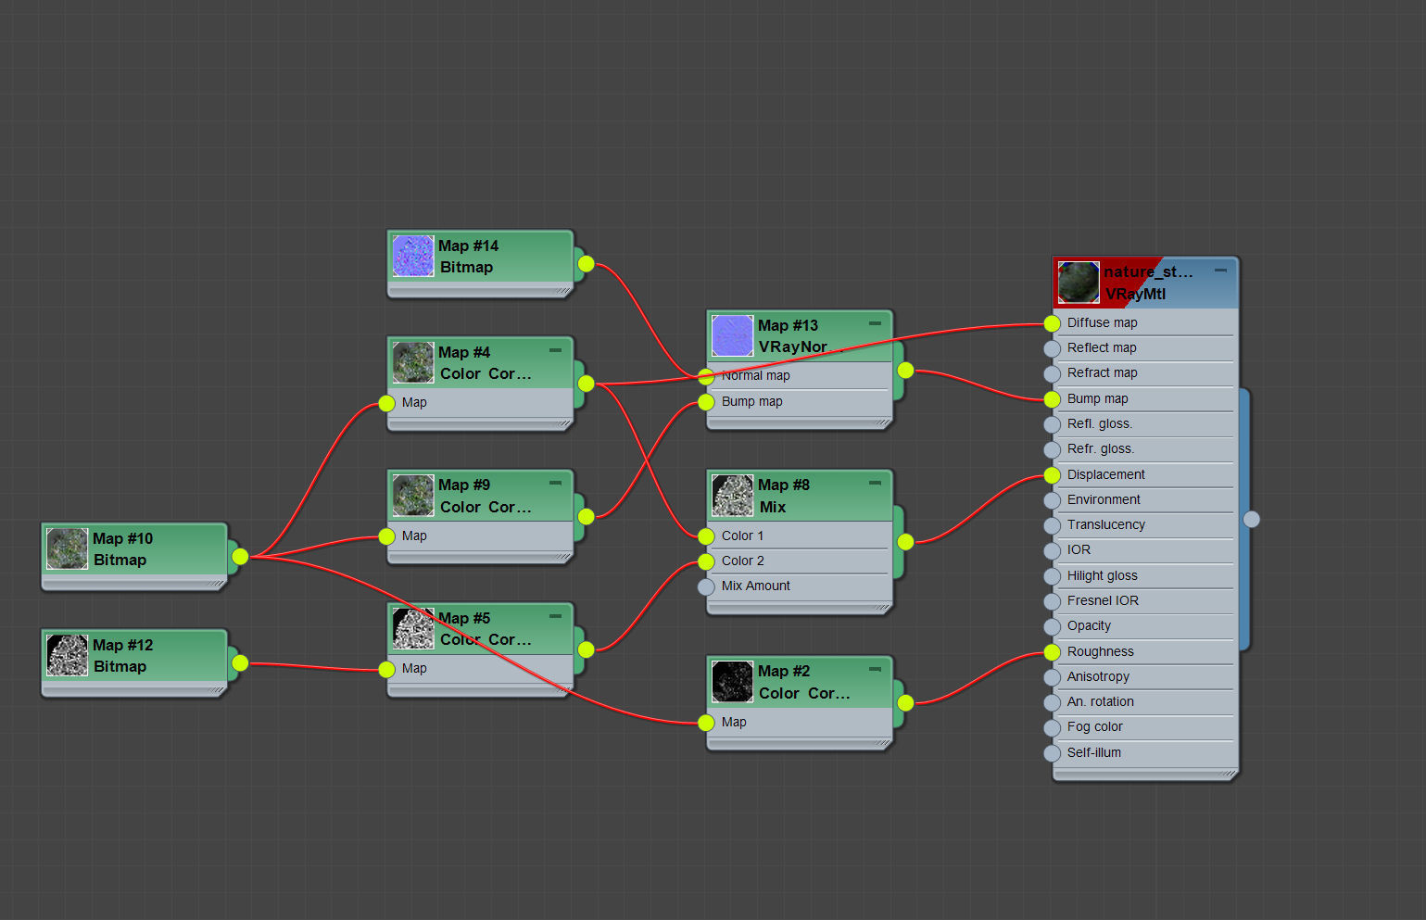This screenshot has width=1426, height=920.
Task: Click the Map input socket of Map #9
Action: coord(386,536)
